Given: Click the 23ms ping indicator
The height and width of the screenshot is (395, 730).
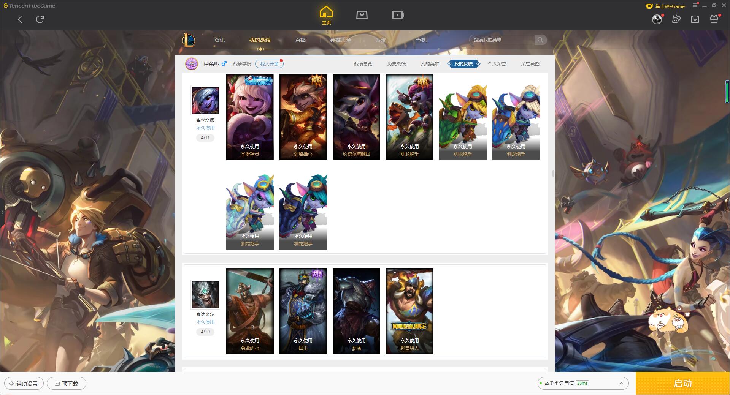Looking at the screenshot, I should click(582, 383).
